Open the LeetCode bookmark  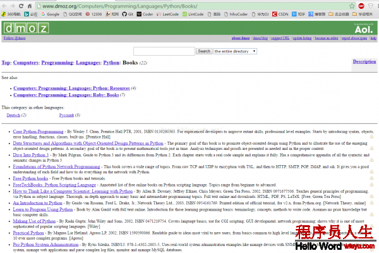pyautogui.click(x=168, y=15)
